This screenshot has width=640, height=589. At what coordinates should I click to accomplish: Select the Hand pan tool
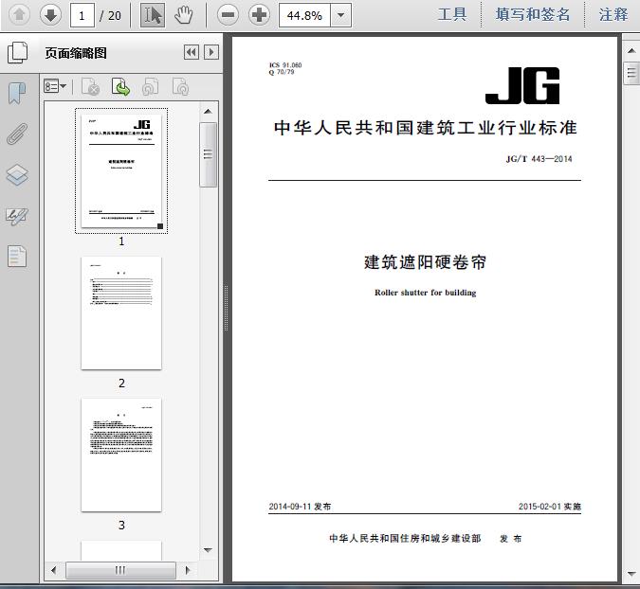point(183,14)
